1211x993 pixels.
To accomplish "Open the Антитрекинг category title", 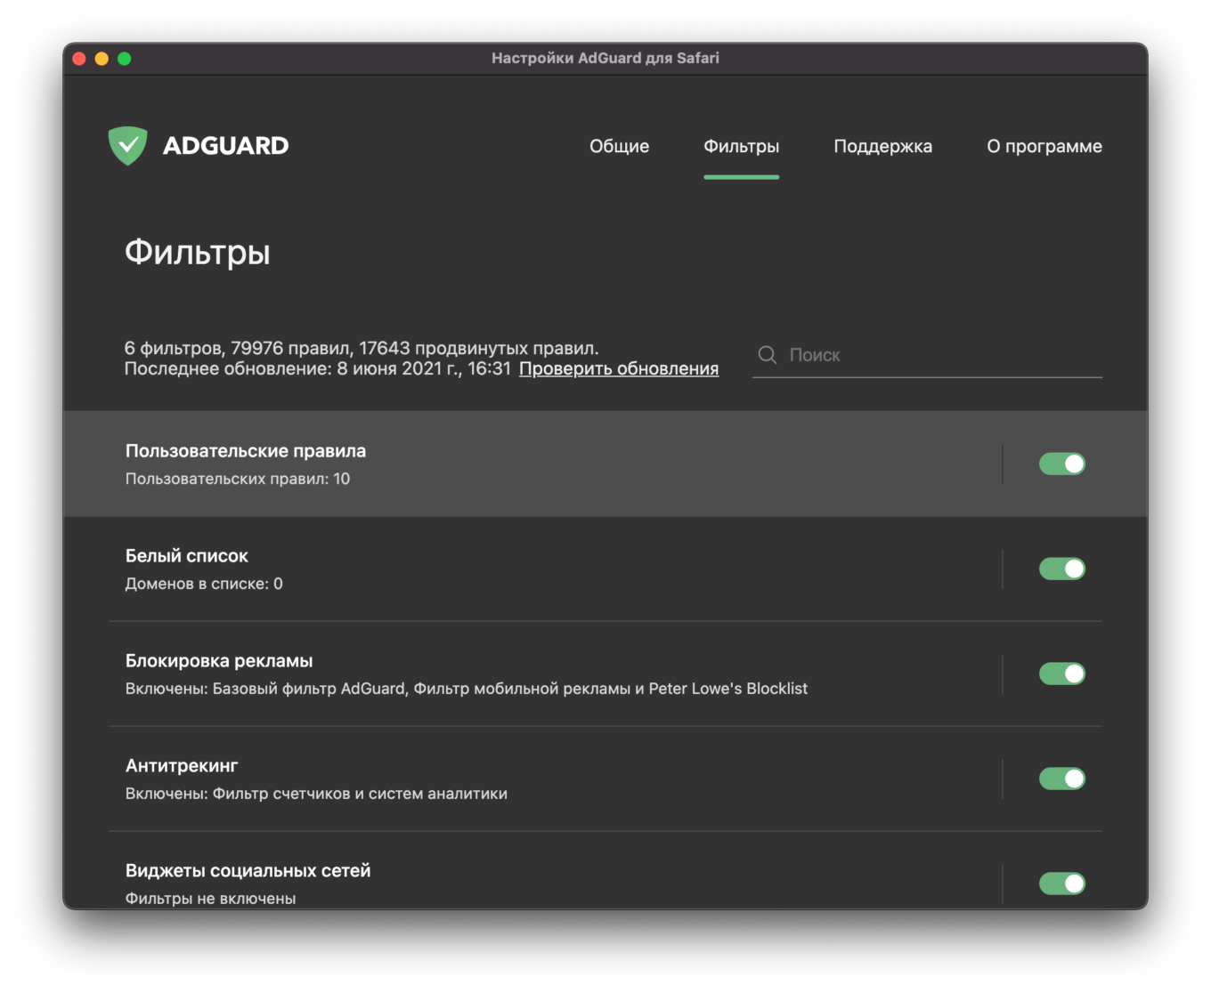I will click(182, 766).
